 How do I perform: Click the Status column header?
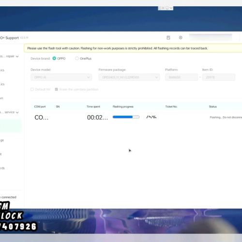pos(213,106)
